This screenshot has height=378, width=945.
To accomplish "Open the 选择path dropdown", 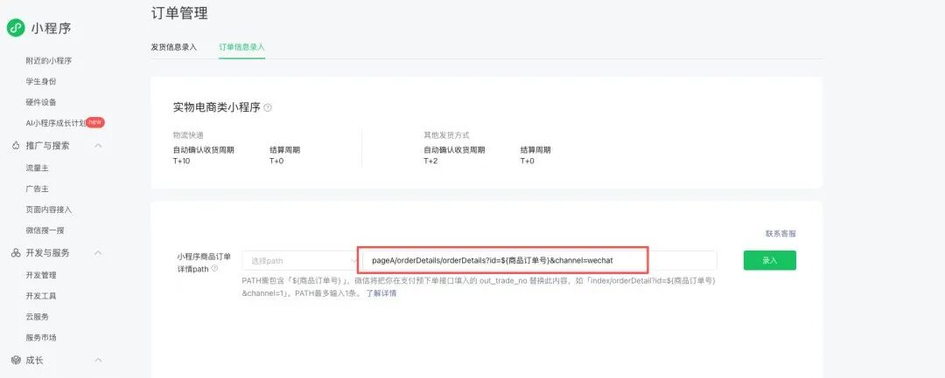I will 299,261.
